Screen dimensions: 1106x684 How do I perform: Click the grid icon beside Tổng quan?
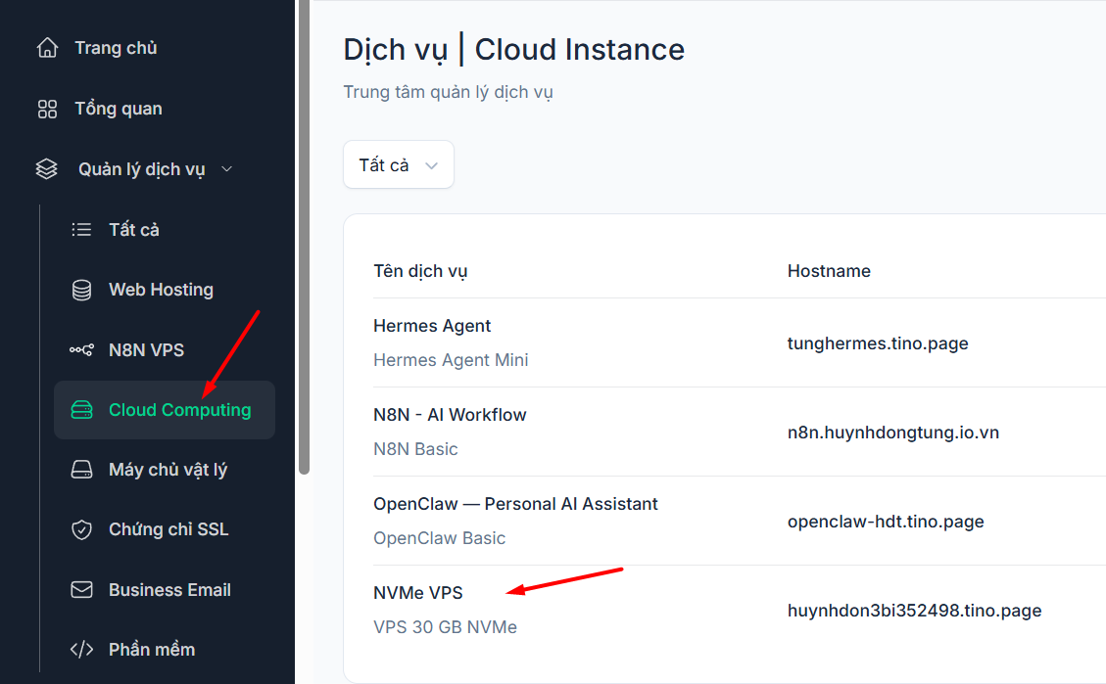[x=47, y=110]
